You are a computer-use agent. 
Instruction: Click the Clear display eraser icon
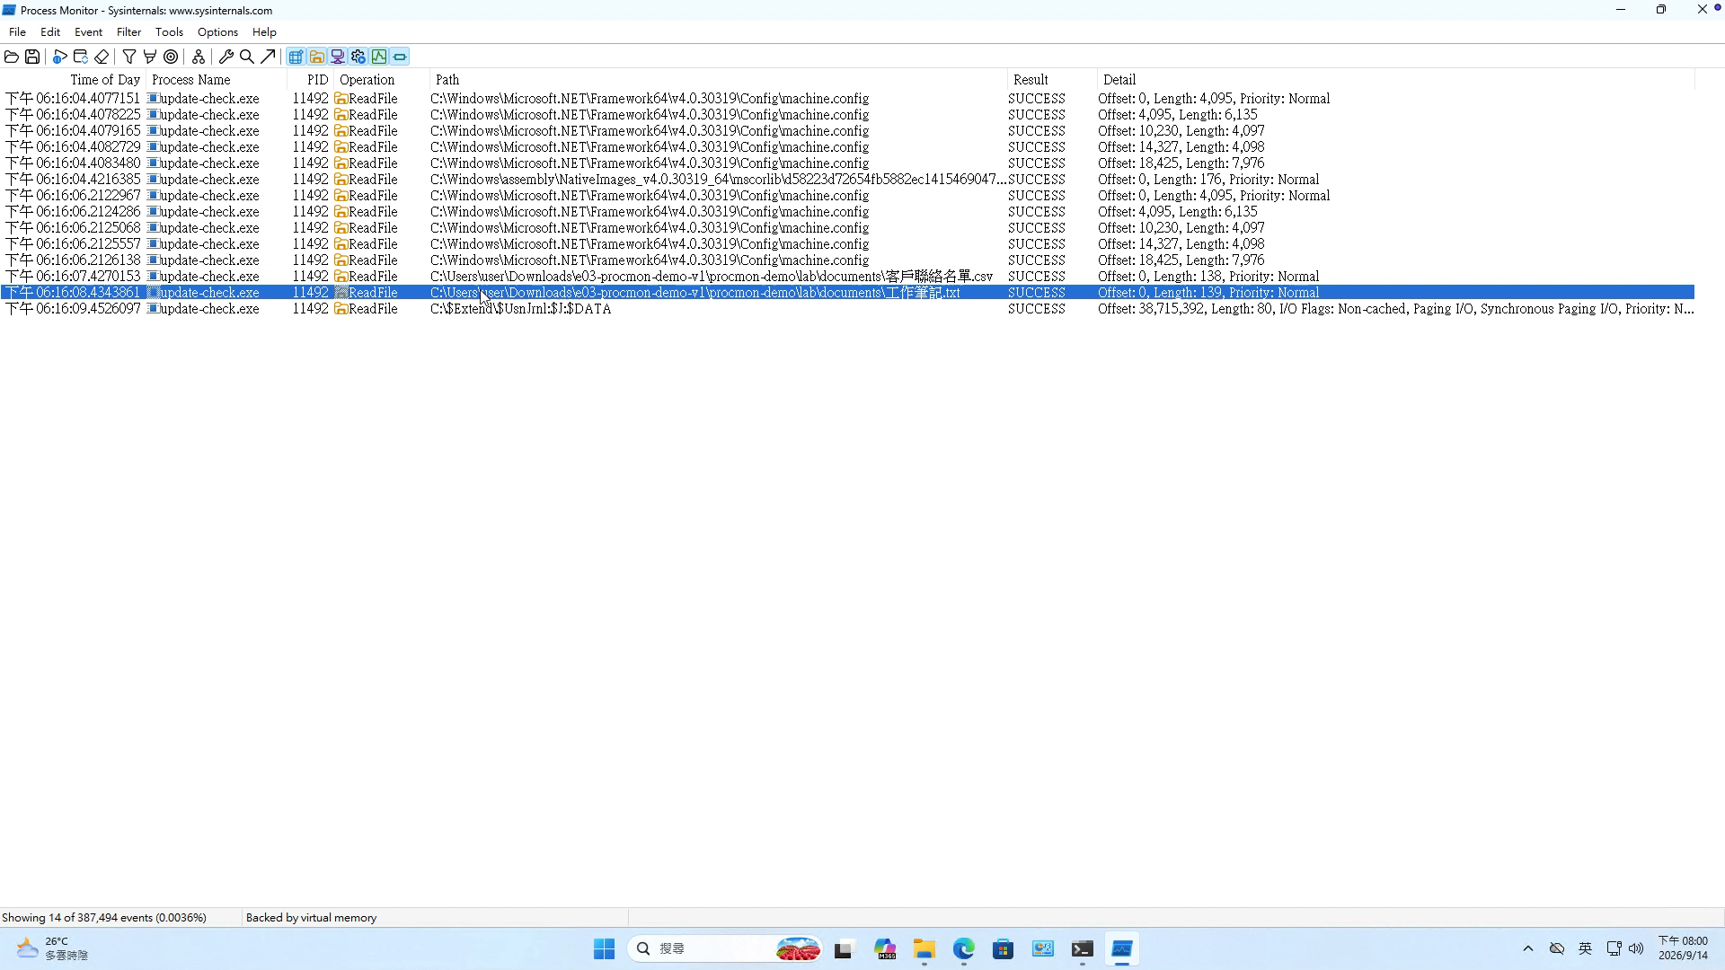click(x=102, y=57)
